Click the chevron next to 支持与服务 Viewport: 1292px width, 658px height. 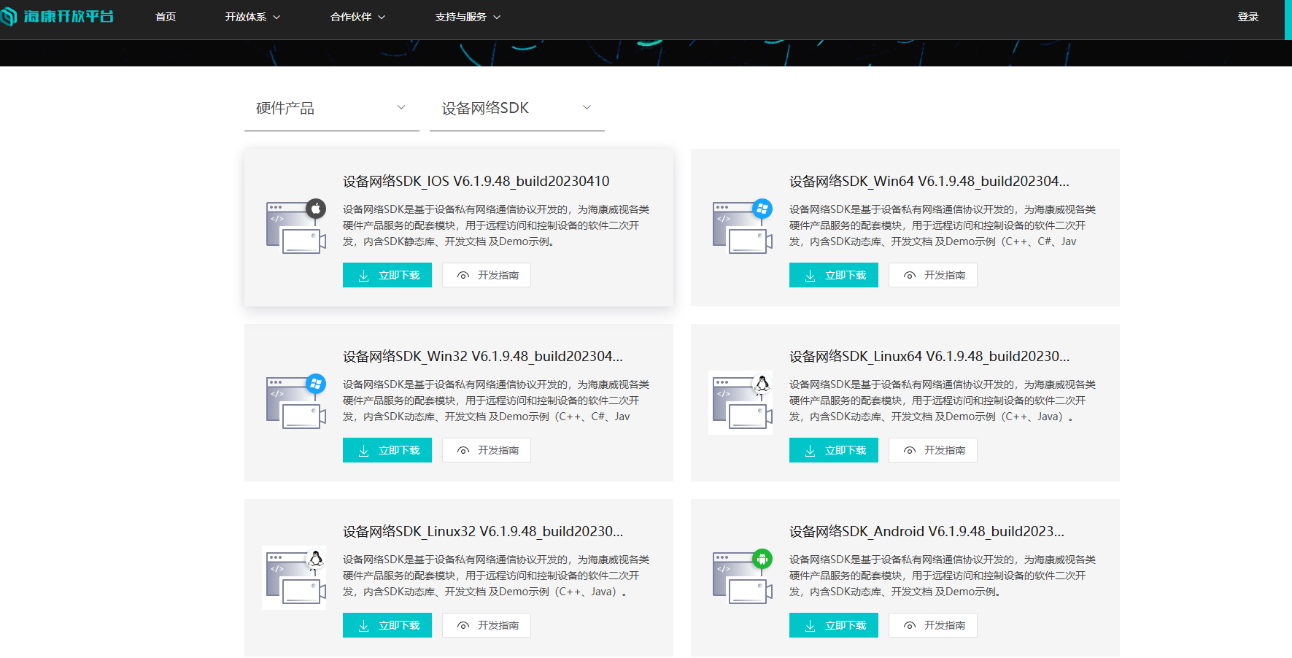coord(497,18)
